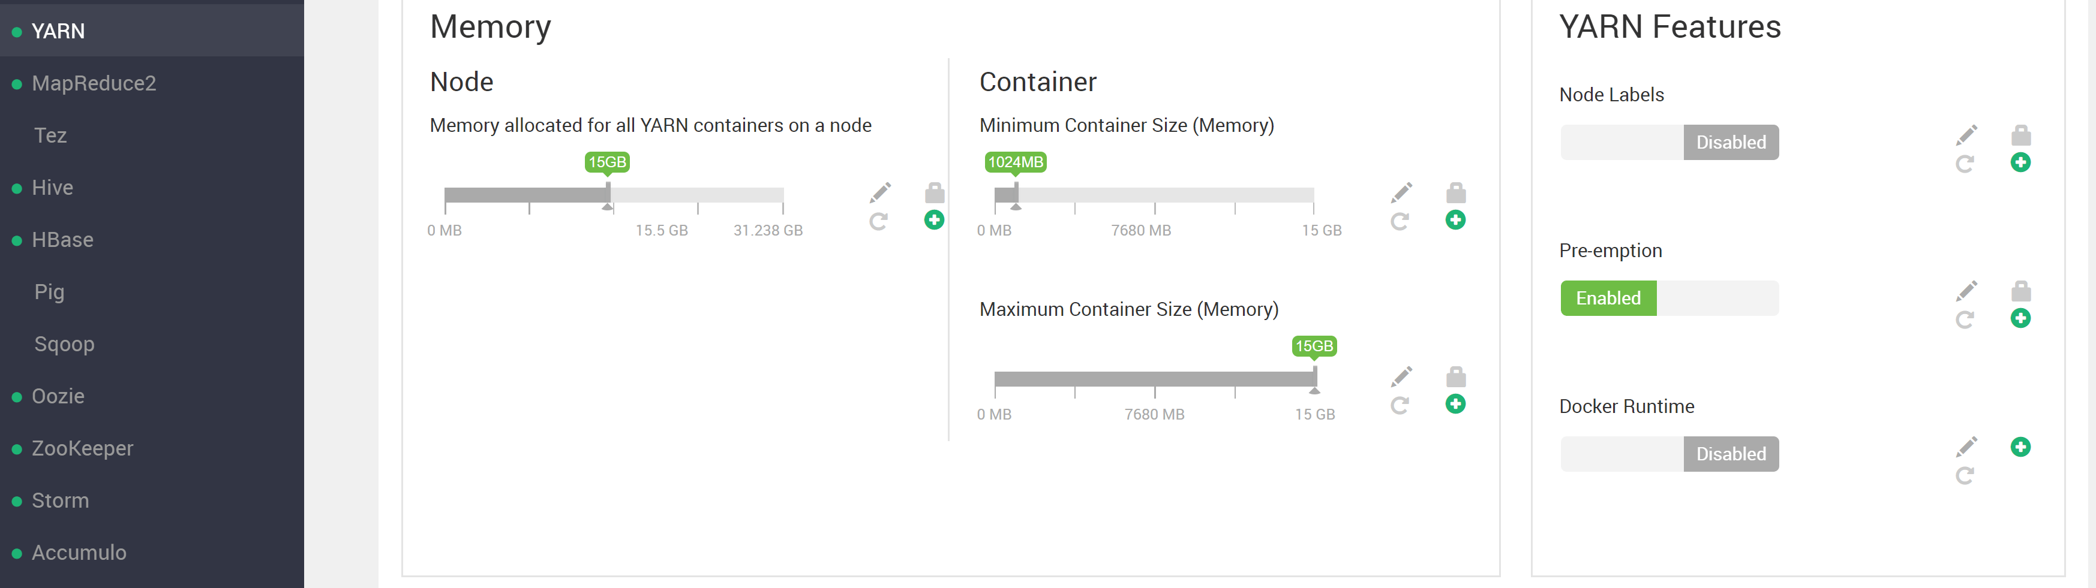Select Hive in the services list
This screenshot has height=588, width=2096.
52,188
